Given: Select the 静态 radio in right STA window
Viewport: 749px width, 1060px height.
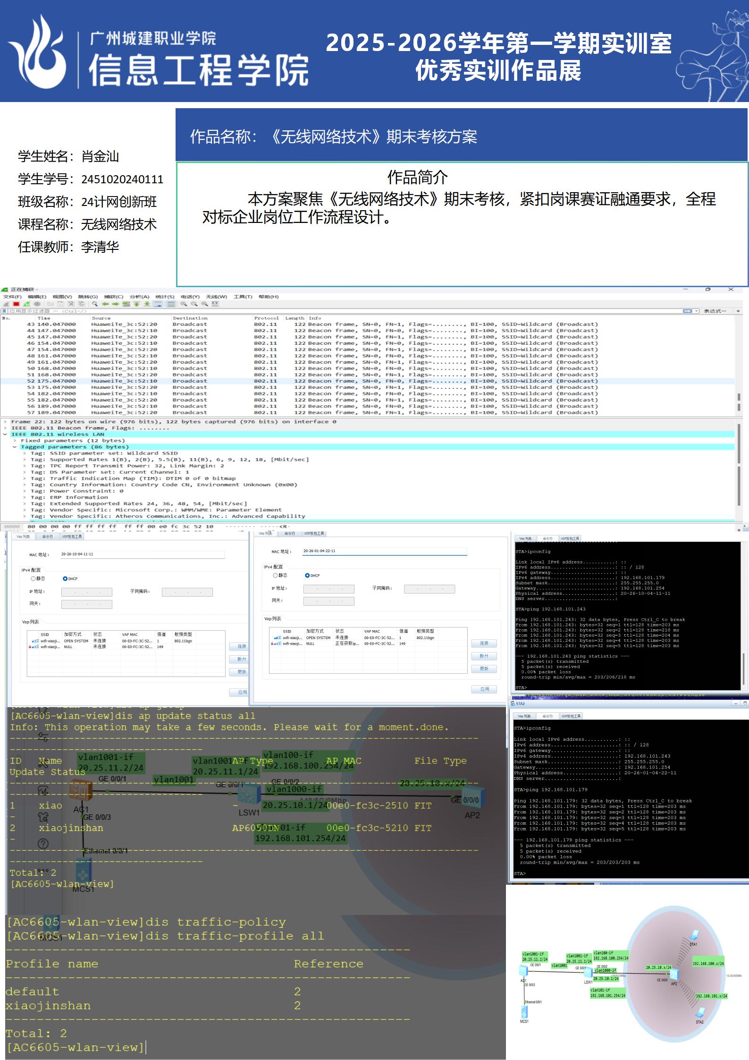Looking at the screenshot, I should click(276, 575).
